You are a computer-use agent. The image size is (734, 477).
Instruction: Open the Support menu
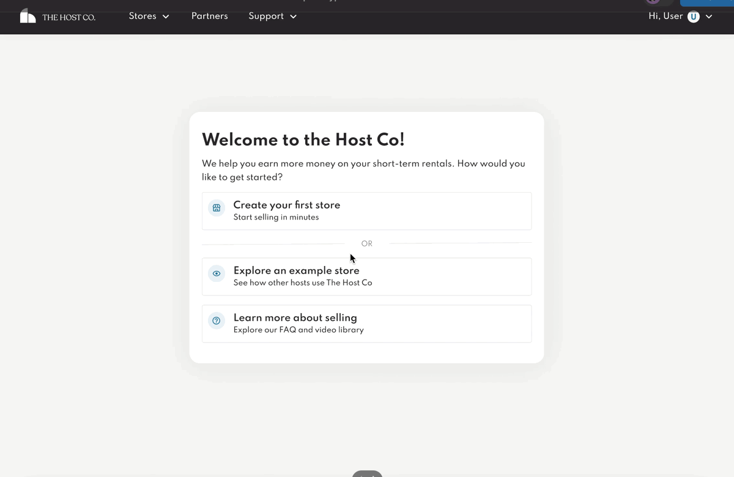pyautogui.click(x=272, y=17)
